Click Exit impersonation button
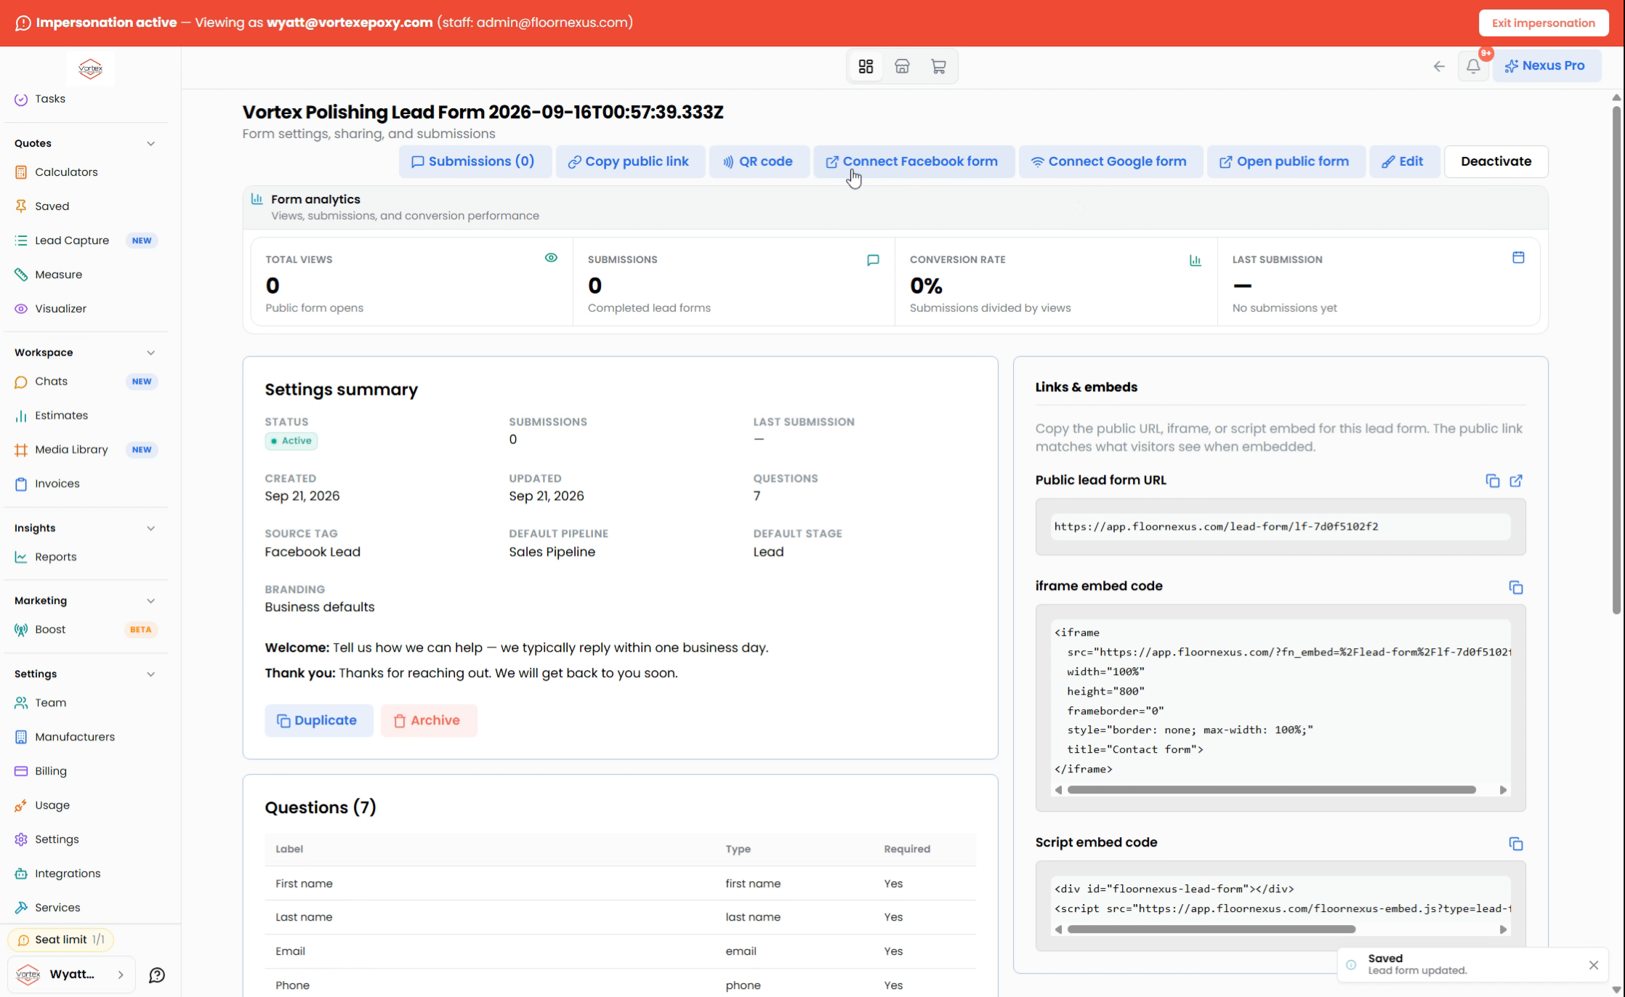 (x=1543, y=23)
